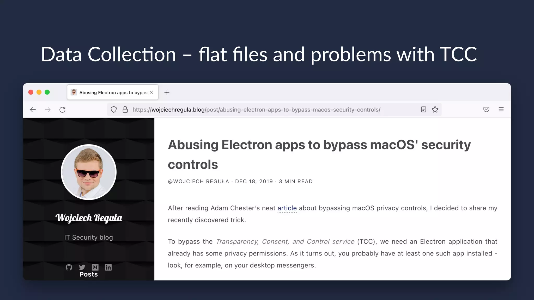Click the Wojciech Reguła blog name
The width and height of the screenshot is (534, 300).
click(89, 218)
